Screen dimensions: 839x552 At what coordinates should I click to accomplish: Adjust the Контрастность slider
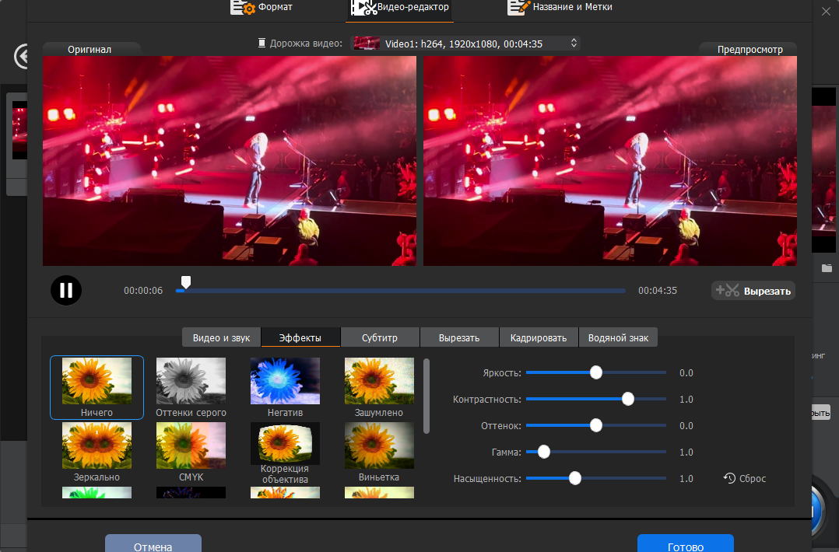pos(596,399)
